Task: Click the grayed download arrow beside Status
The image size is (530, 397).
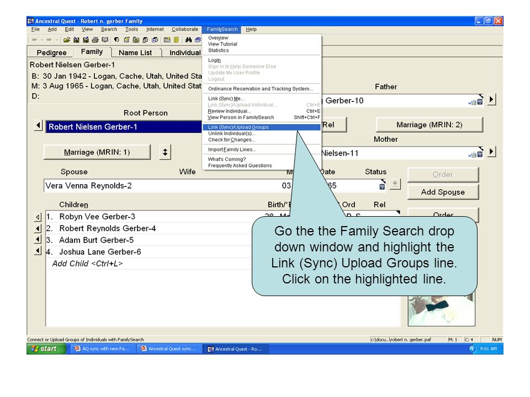Action: (x=395, y=184)
